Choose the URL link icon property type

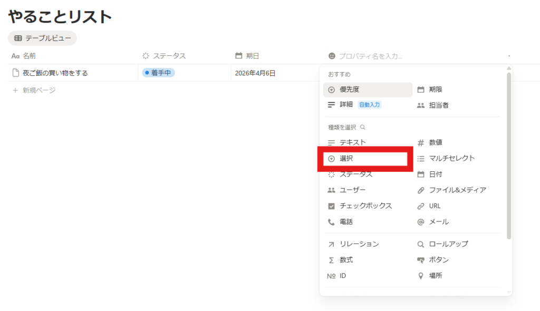(x=421, y=206)
